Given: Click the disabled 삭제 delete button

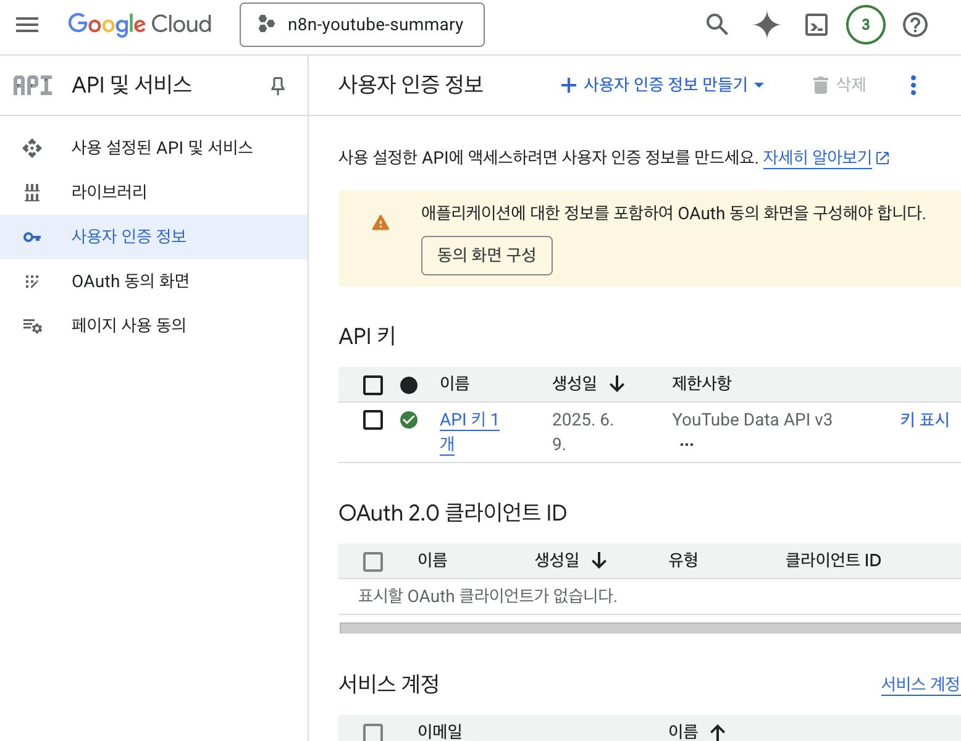Looking at the screenshot, I should point(839,85).
